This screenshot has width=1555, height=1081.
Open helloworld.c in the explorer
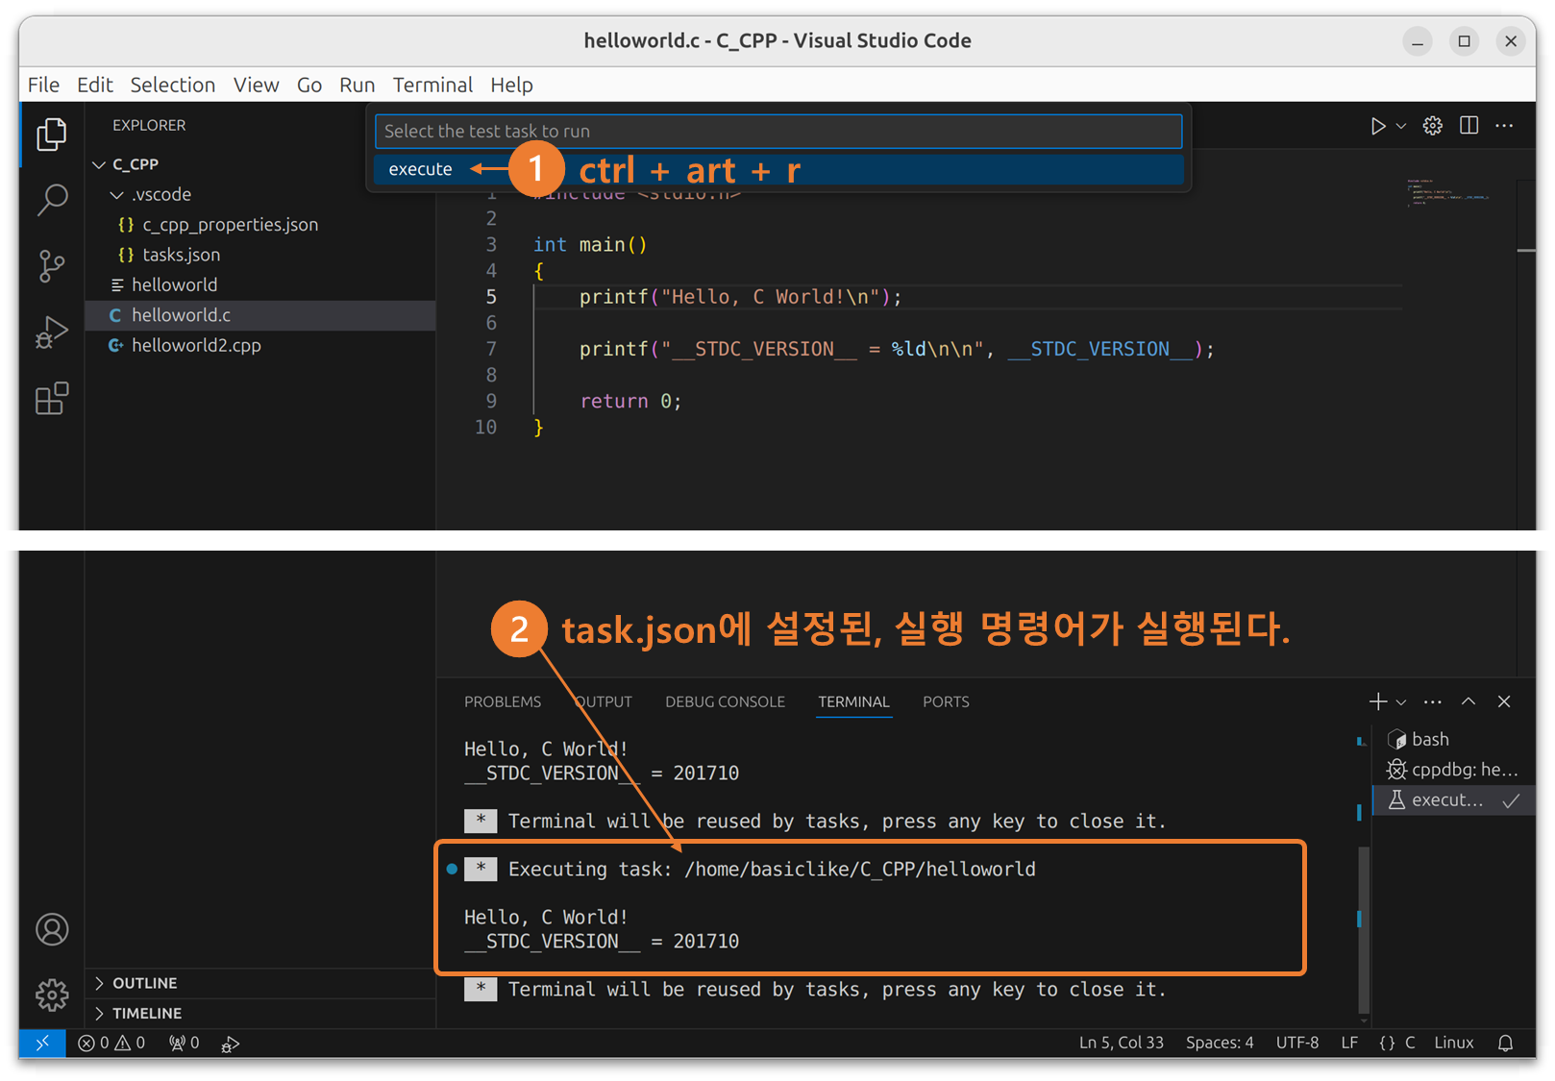pyautogui.click(x=260, y=315)
